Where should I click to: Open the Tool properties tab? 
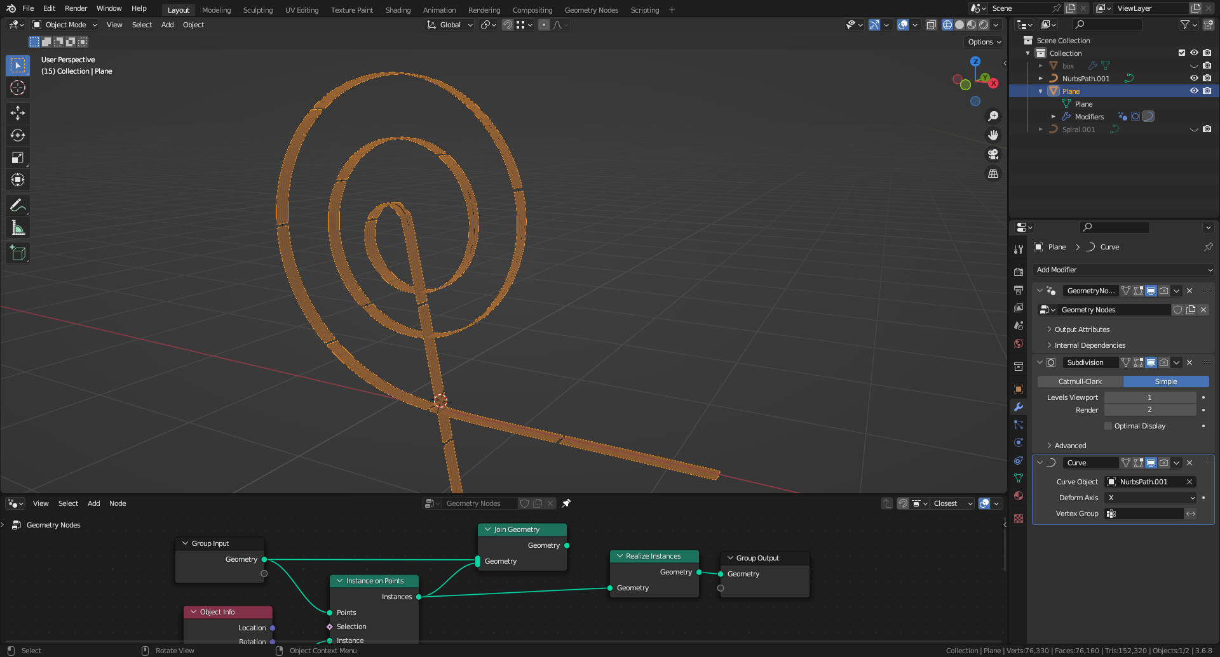point(1019,249)
